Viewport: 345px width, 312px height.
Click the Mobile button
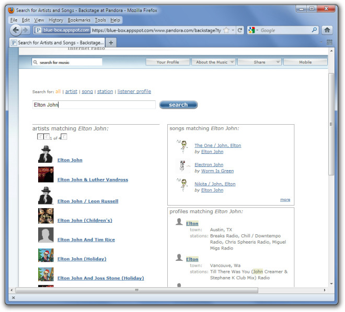click(305, 62)
